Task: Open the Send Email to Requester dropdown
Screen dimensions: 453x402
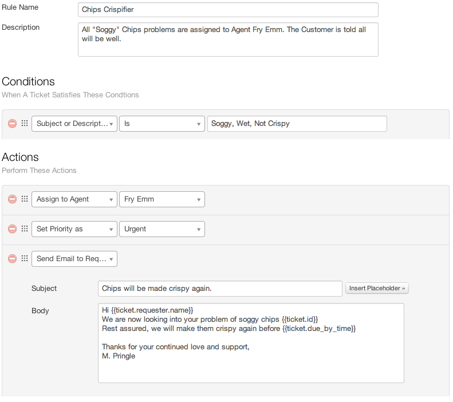Action: (74, 259)
